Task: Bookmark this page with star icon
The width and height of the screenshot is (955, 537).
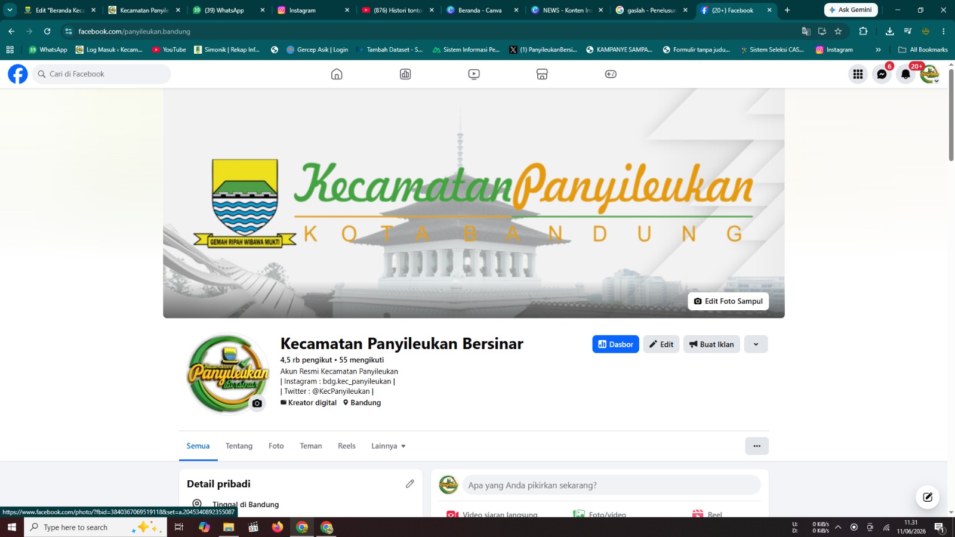Action: coord(838,31)
